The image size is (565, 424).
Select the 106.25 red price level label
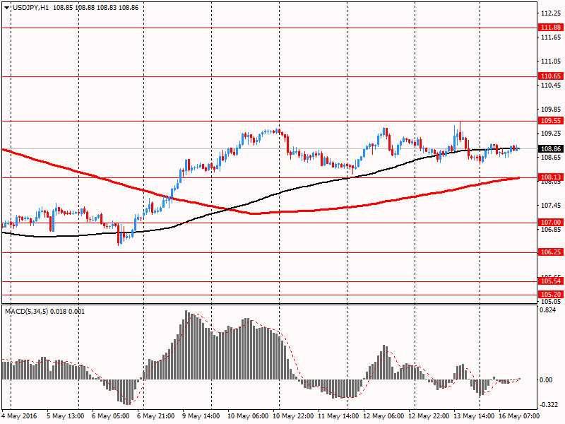(x=551, y=252)
